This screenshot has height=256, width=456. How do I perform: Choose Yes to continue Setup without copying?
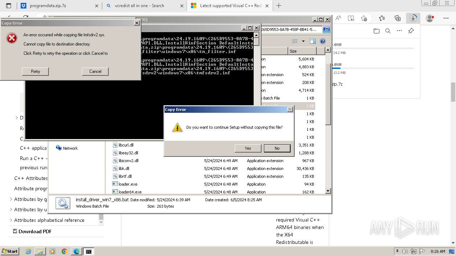(248, 148)
